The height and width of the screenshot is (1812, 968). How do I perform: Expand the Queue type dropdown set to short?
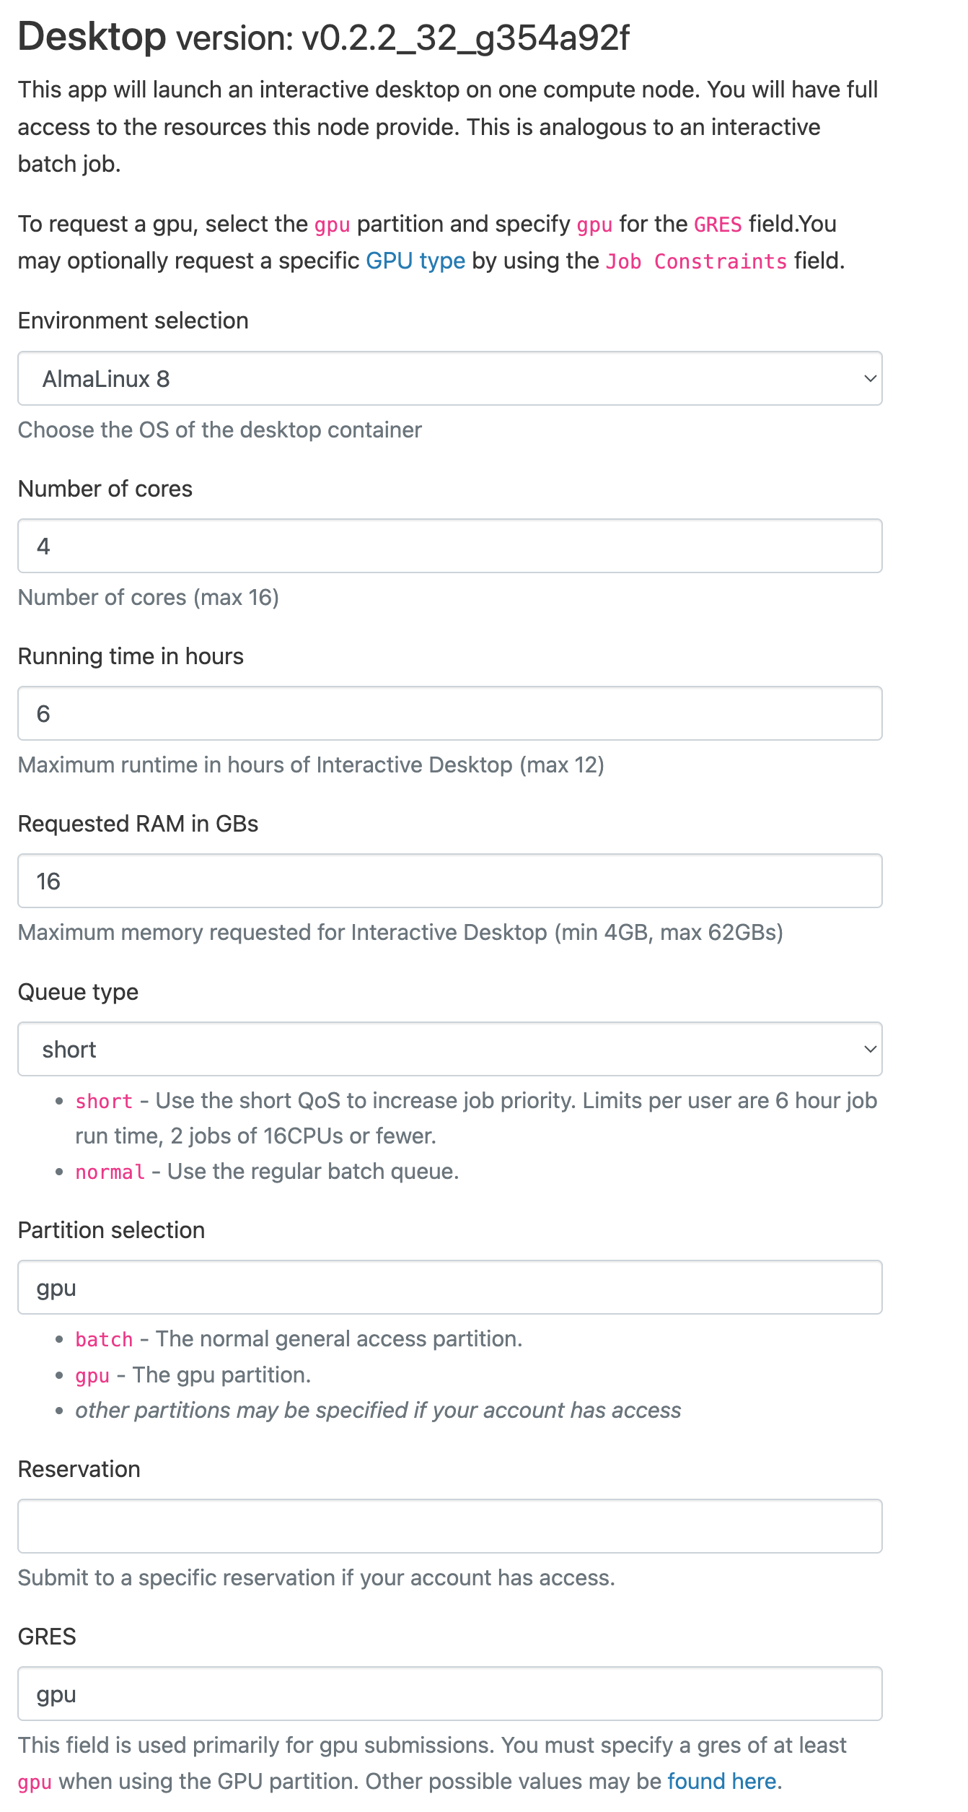[449, 1049]
